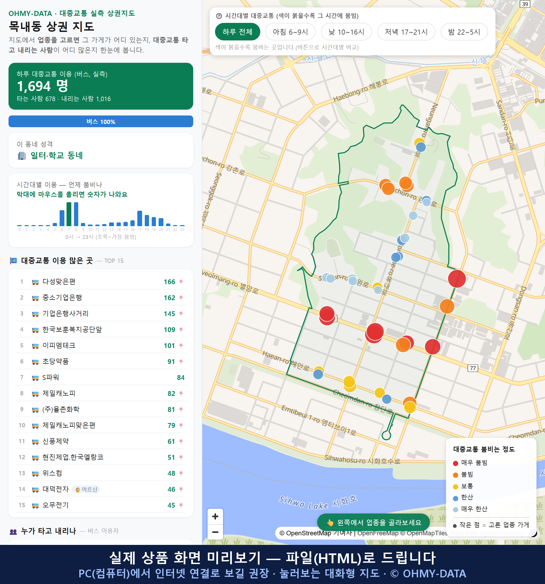Click the yellow-and-blue stop marker near Neungan-ro
This screenshot has height=584, width=545.
[x=420, y=145]
